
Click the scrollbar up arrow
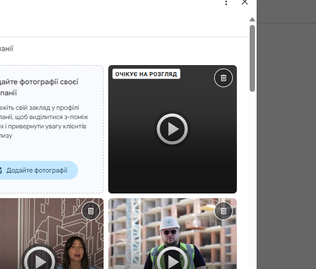point(252,20)
